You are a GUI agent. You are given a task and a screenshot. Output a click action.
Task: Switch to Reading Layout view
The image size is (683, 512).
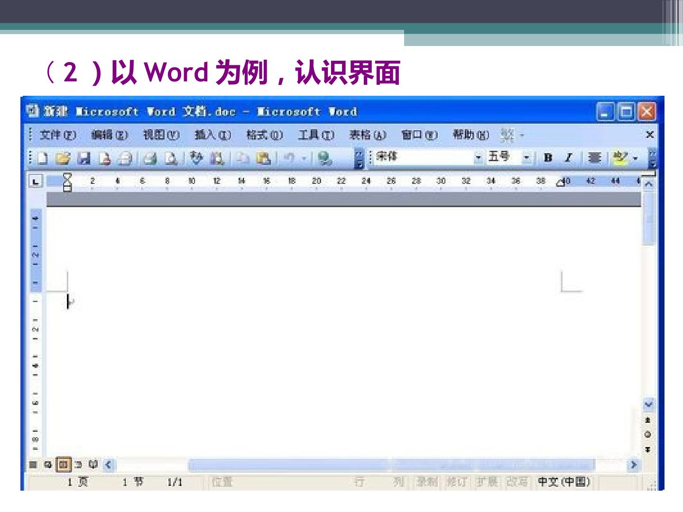93,464
